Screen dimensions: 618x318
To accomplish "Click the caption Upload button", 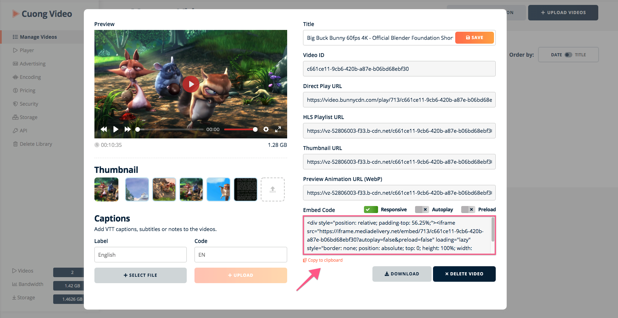I will pos(241,275).
